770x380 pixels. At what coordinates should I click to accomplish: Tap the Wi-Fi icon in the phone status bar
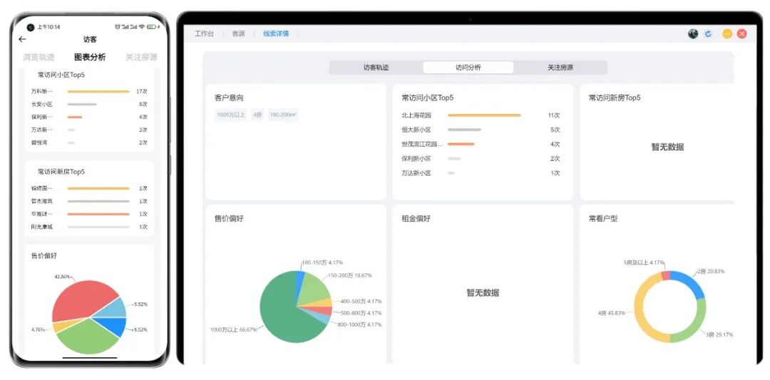coord(142,27)
